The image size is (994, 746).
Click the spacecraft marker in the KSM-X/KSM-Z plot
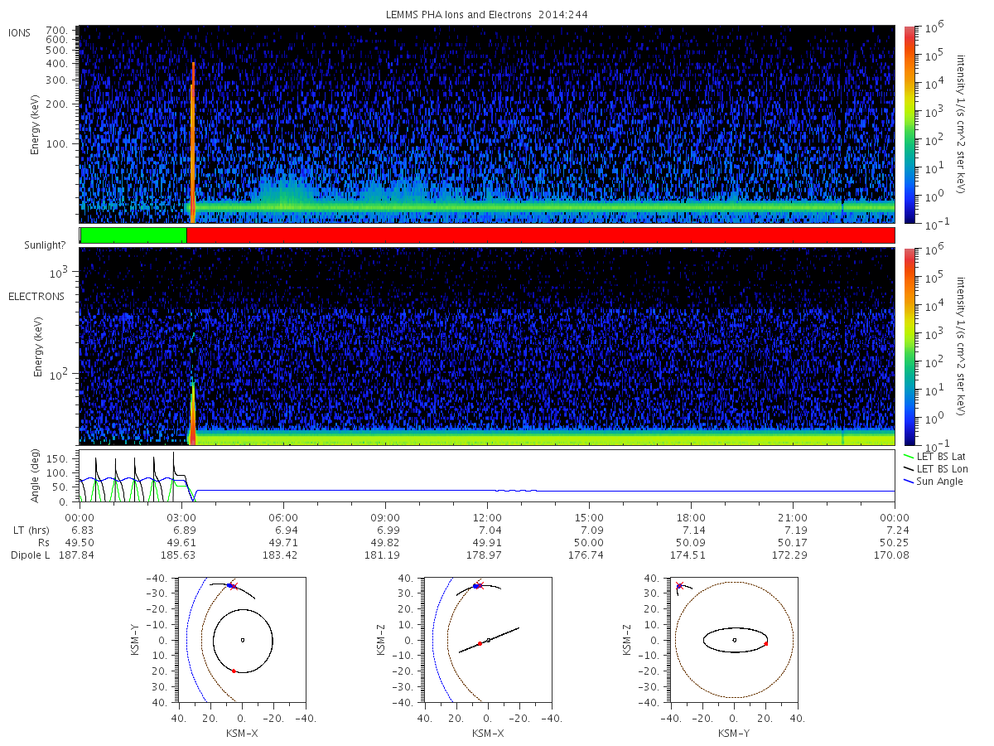tap(477, 586)
